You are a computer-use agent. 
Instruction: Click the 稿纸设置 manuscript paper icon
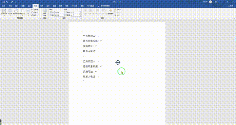point(45,12)
